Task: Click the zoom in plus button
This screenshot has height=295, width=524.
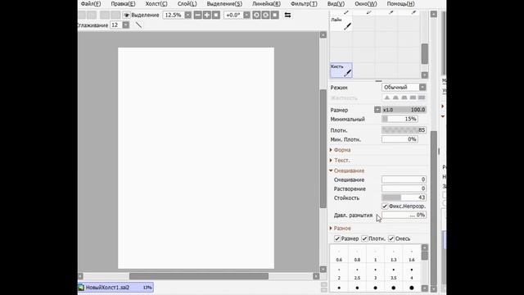Action: (x=207, y=15)
